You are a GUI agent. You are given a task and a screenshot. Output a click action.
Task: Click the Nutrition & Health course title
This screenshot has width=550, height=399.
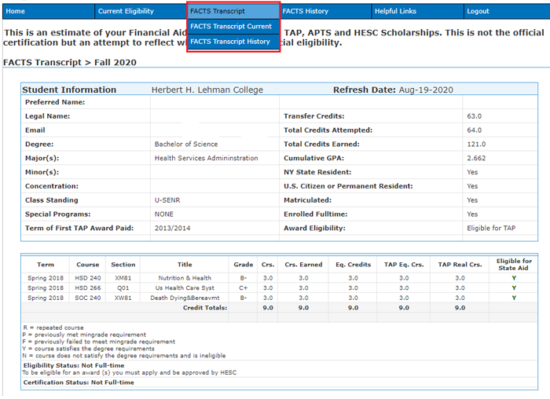(185, 278)
